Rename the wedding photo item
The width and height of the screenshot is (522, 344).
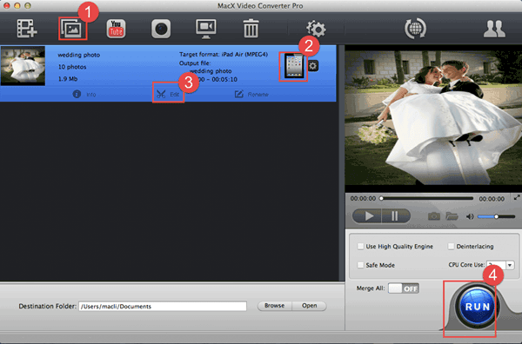pos(251,95)
